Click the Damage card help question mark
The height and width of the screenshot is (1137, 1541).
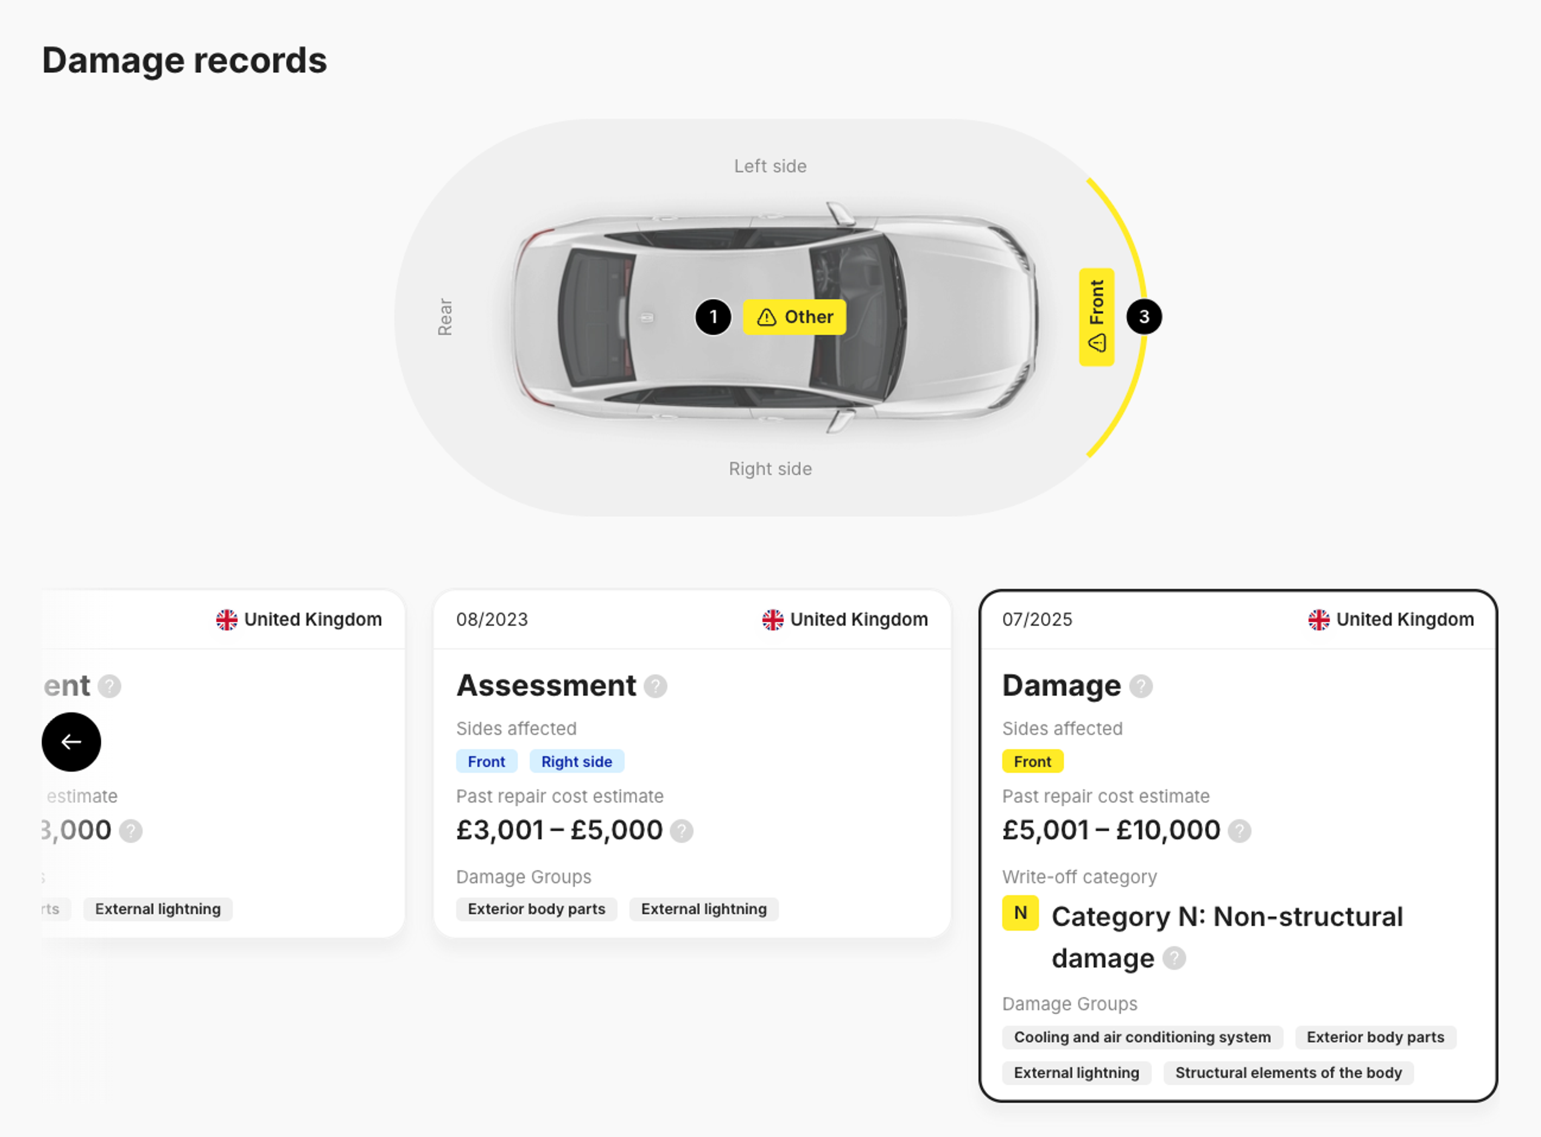point(1141,686)
